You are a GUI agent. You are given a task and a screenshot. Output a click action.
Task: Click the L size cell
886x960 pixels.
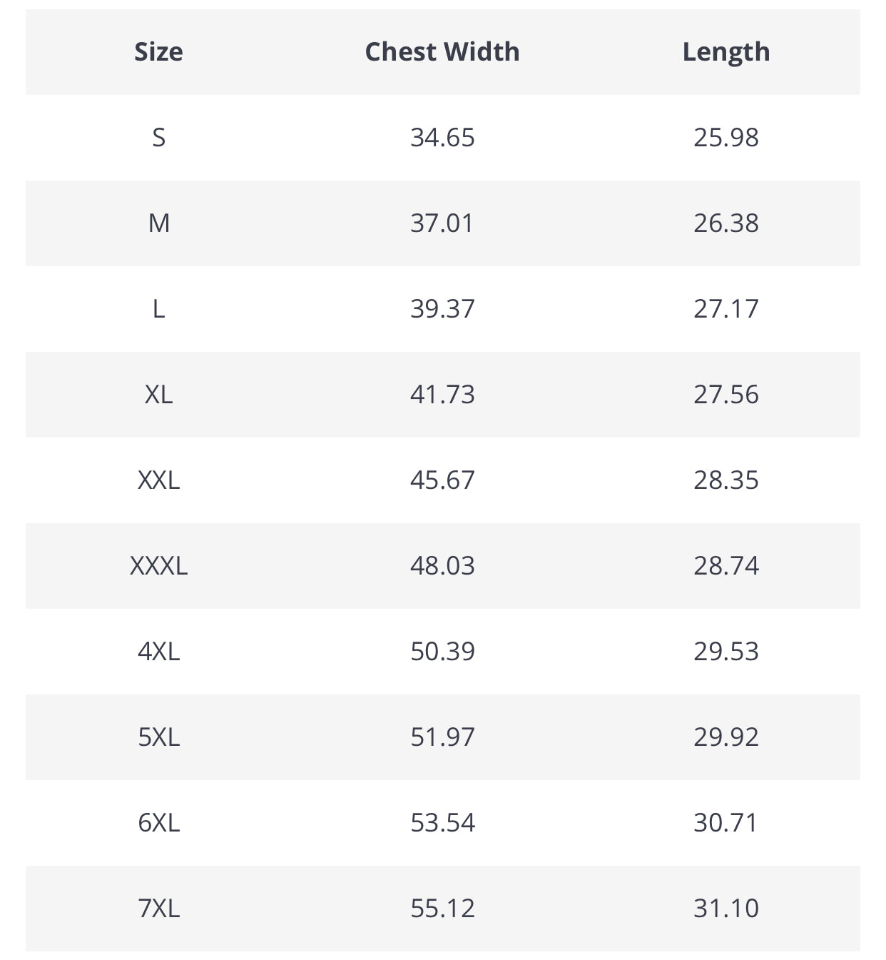tap(158, 309)
